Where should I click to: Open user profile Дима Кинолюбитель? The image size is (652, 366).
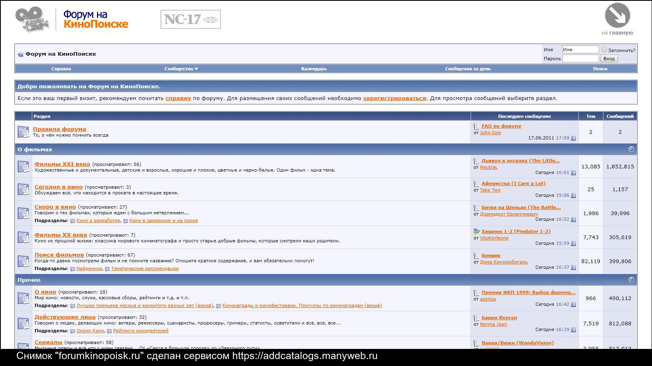(x=504, y=262)
